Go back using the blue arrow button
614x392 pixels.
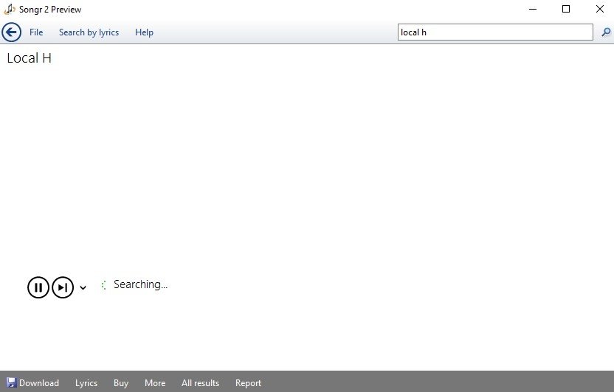[x=11, y=32]
